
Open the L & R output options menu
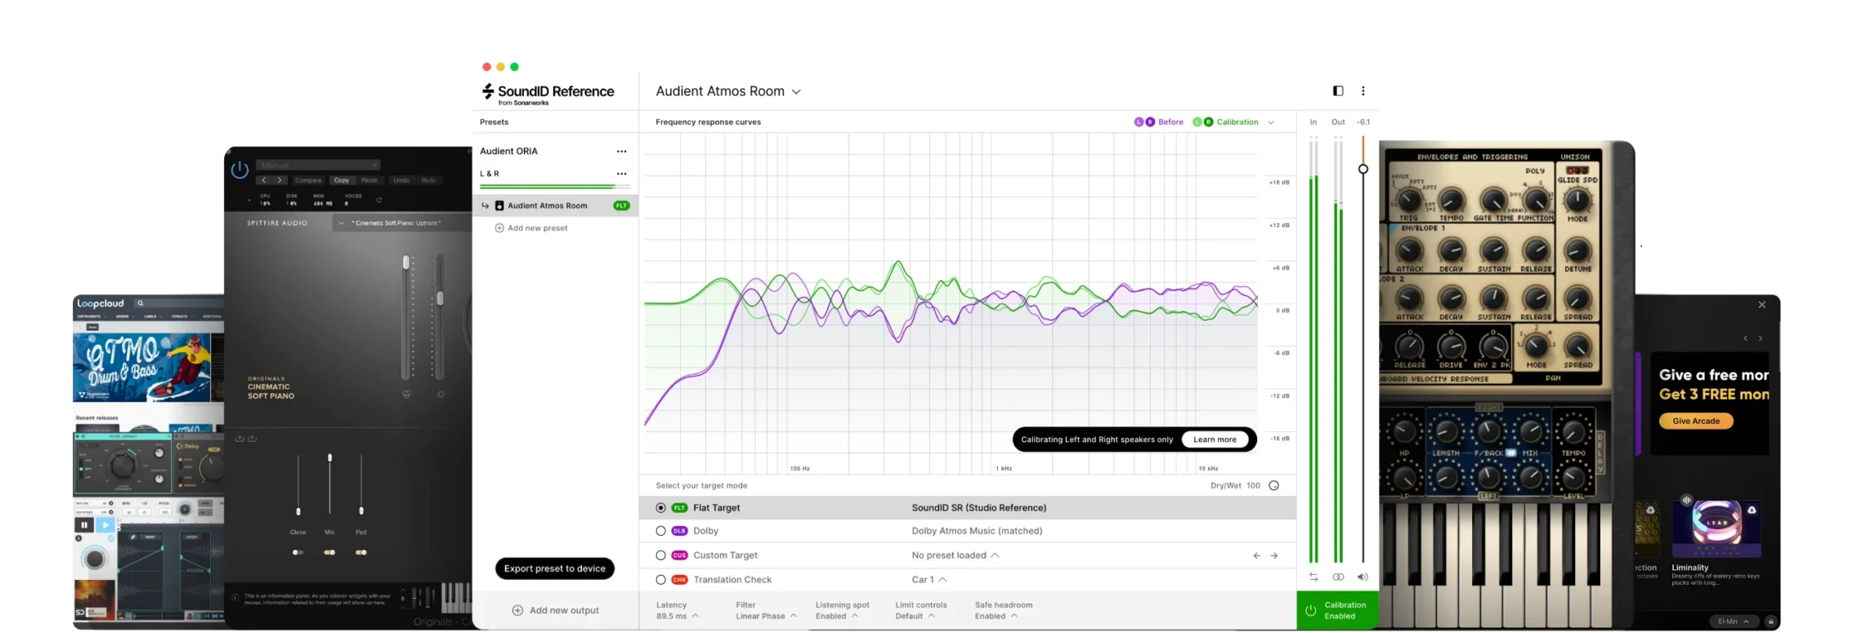click(621, 173)
